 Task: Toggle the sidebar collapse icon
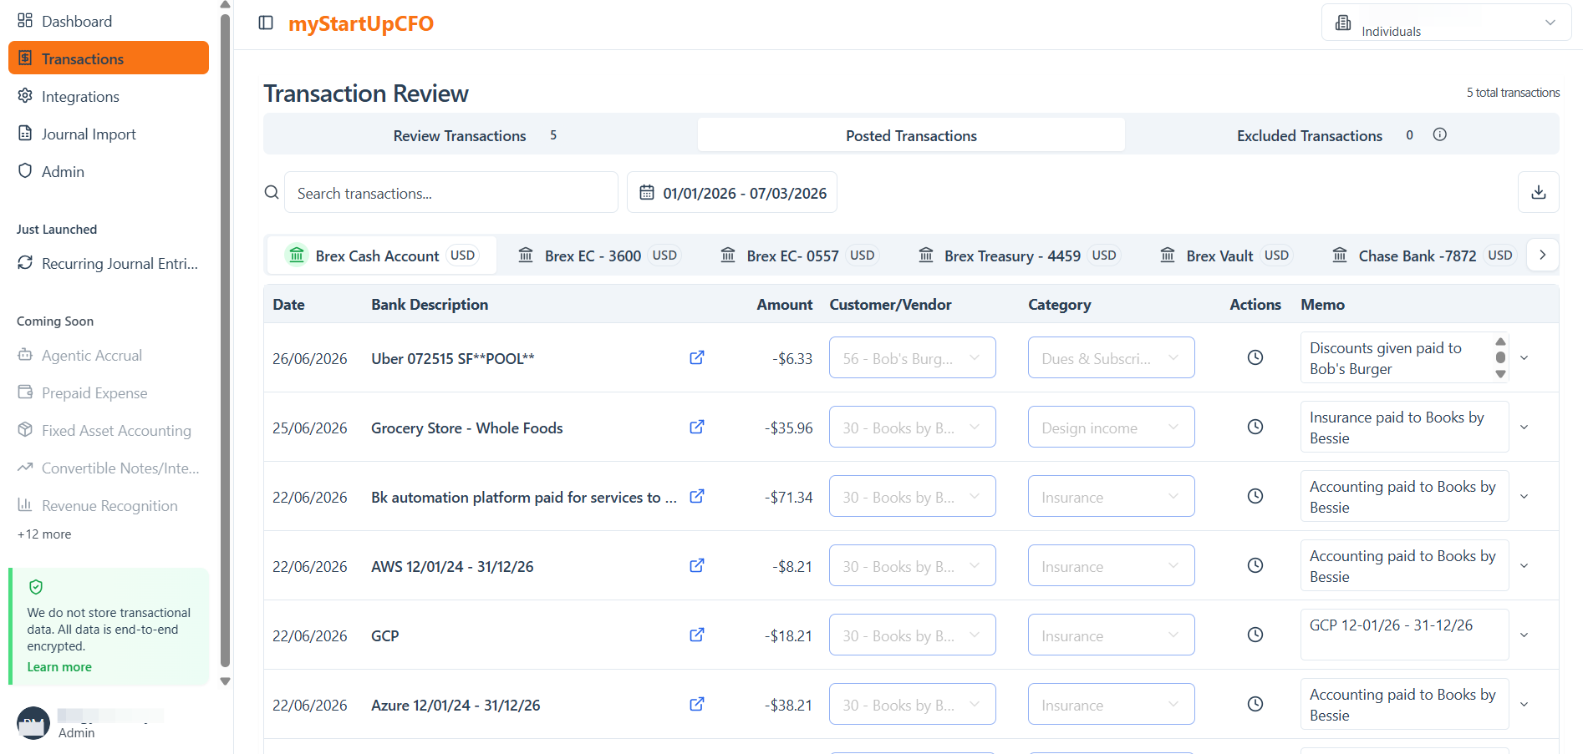coord(266,23)
